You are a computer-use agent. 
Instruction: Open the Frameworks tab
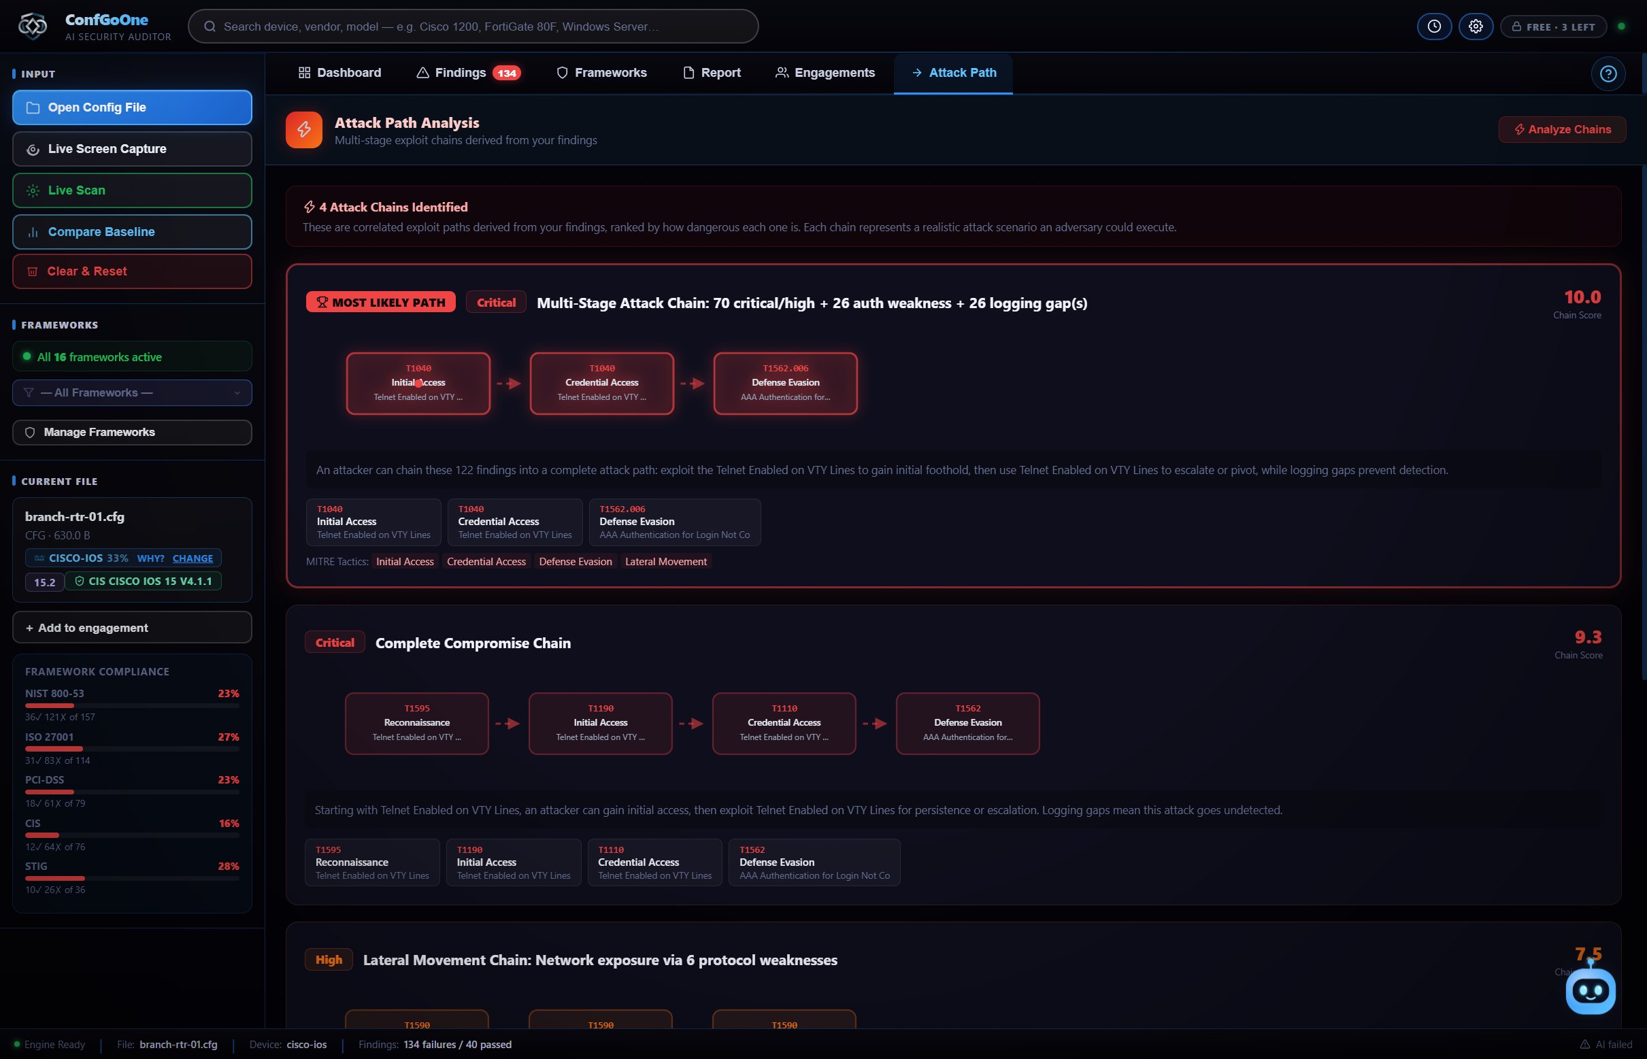tap(601, 73)
